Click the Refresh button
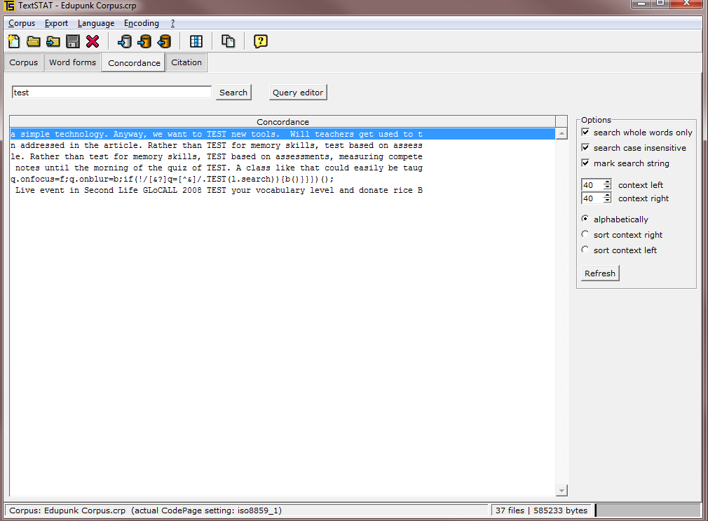Screen dimensions: 708x521 click(600, 273)
